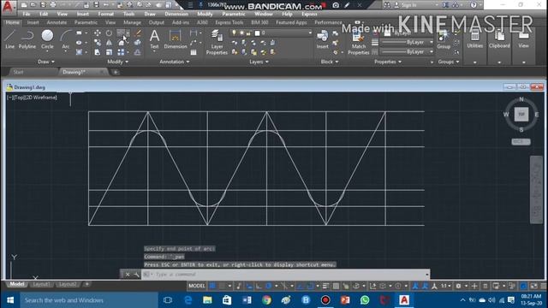
Task: Open the Dimension menu
Action: click(x=176, y=14)
